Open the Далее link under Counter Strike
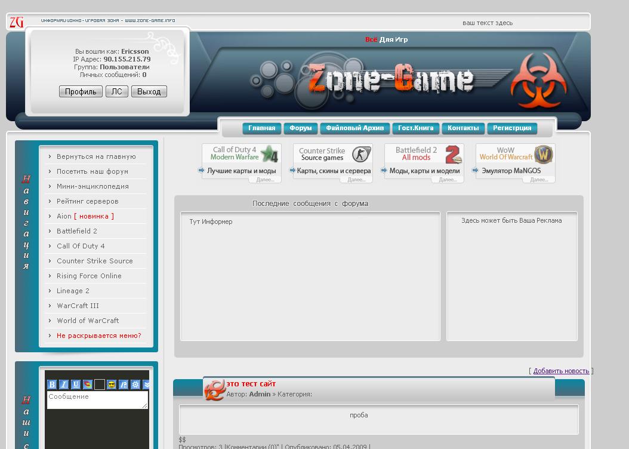Screen dimensions: 629x449 pyautogui.click(x=356, y=179)
